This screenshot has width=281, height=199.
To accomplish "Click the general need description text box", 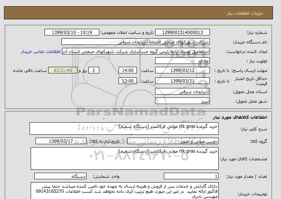I will coord(124,129).
